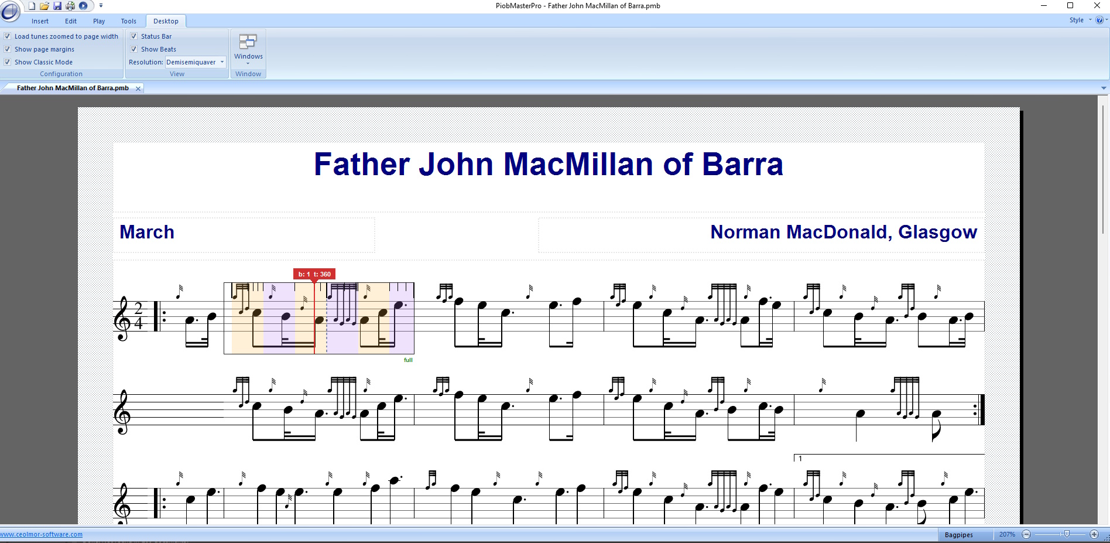Expand the document tab list arrow
Viewport: 1110px width, 543px height.
[1104, 88]
